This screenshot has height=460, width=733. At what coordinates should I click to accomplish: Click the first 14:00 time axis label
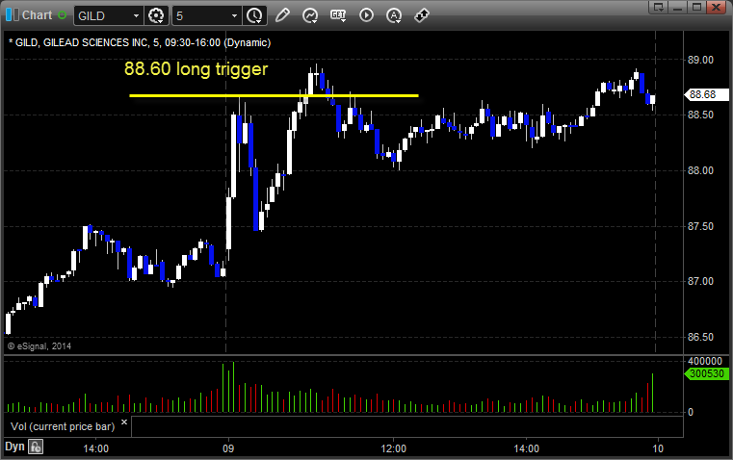point(95,448)
